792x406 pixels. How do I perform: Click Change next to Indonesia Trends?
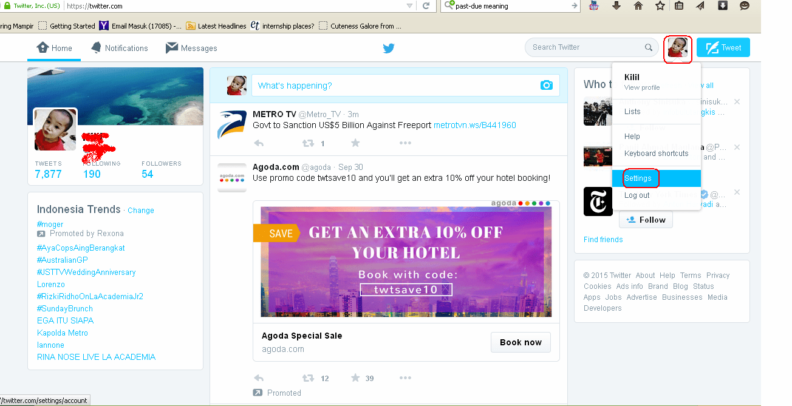point(141,211)
